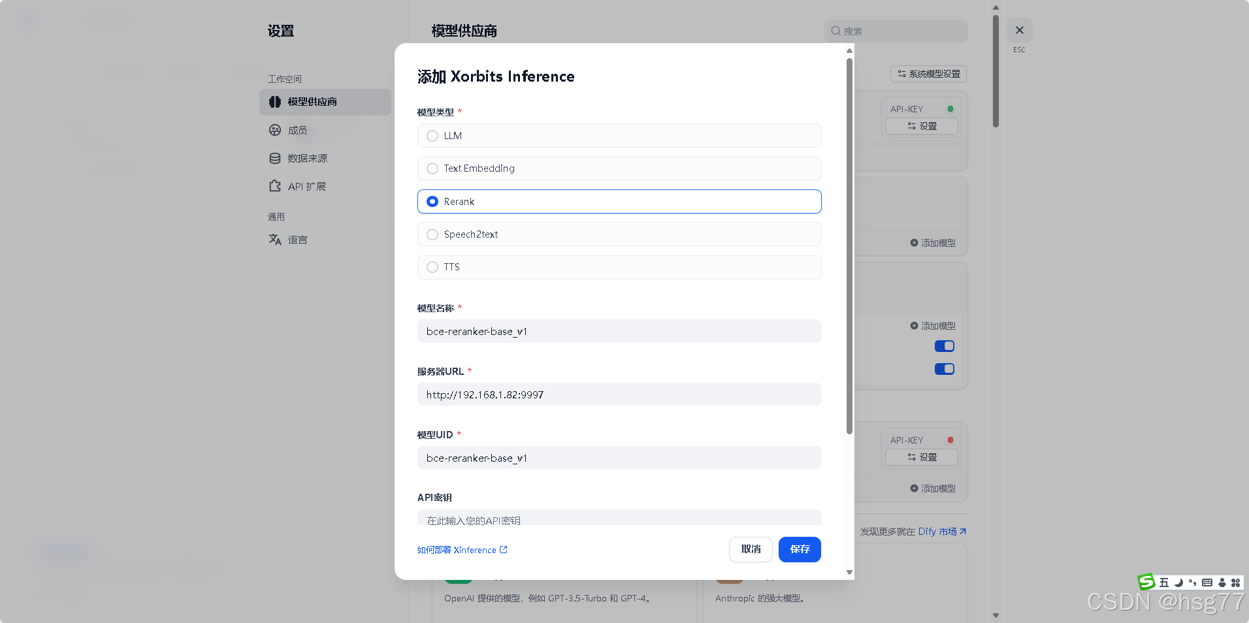Open 数据来源 in settings sidebar

[325, 158]
